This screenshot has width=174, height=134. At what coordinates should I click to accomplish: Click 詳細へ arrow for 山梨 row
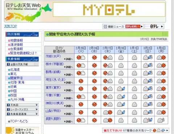tap(69, 114)
